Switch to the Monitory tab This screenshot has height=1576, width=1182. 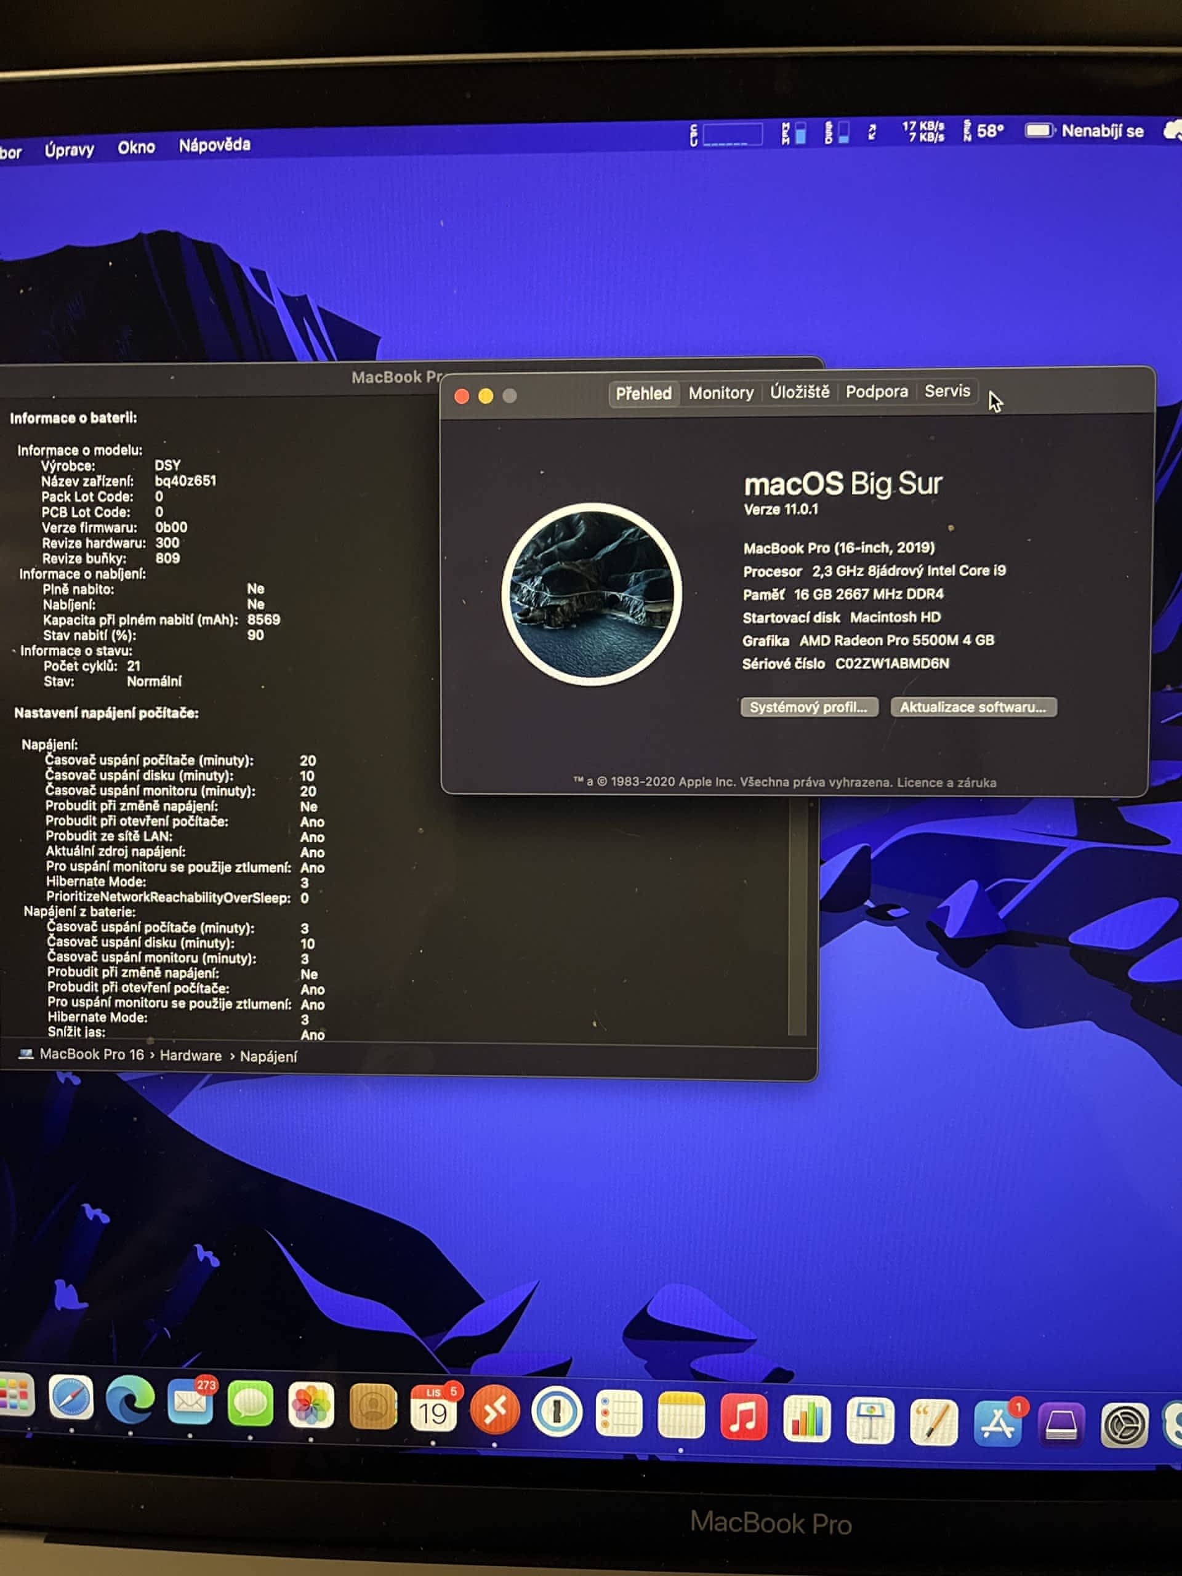pos(720,393)
